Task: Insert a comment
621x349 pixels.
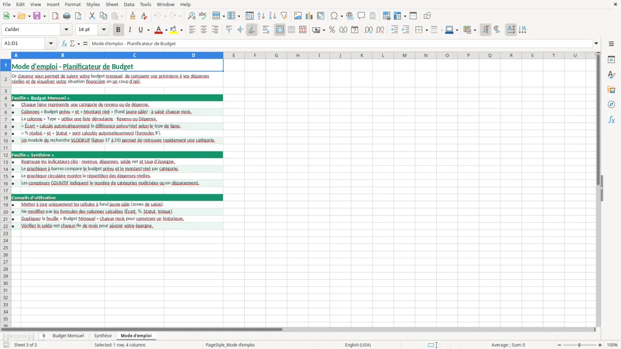Action: (361, 16)
